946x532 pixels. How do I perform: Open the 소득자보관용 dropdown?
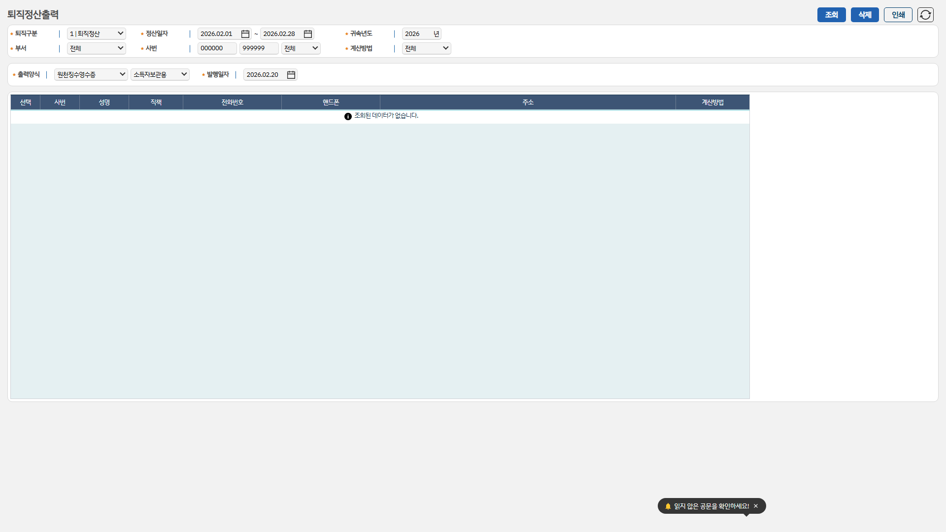[x=160, y=74]
